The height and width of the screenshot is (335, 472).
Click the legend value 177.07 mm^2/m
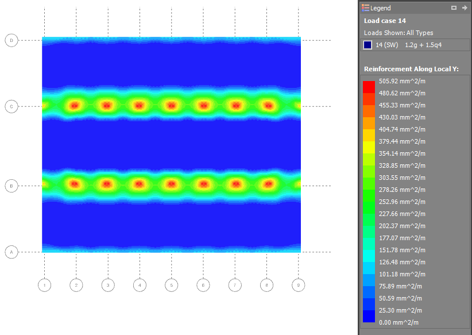click(402, 238)
